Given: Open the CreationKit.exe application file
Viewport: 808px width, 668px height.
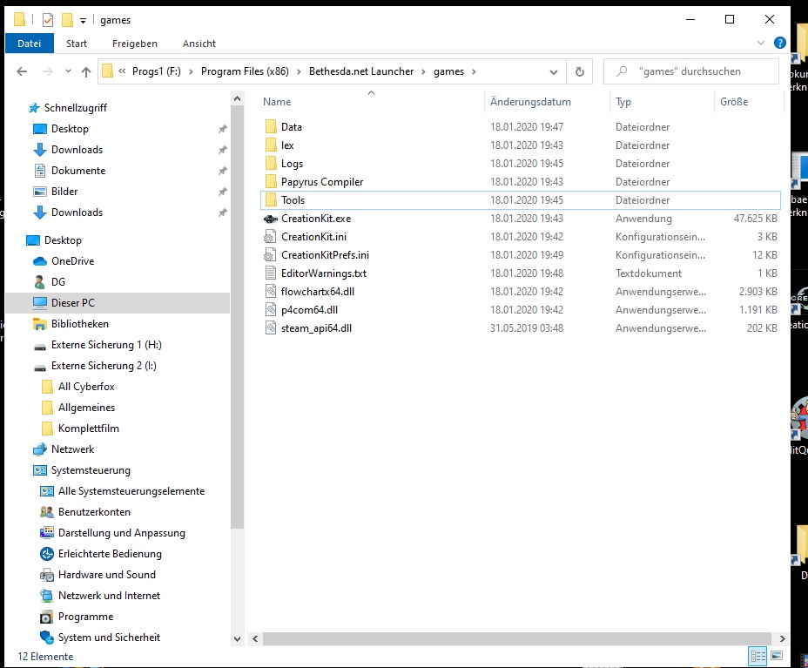Looking at the screenshot, I should (315, 219).
